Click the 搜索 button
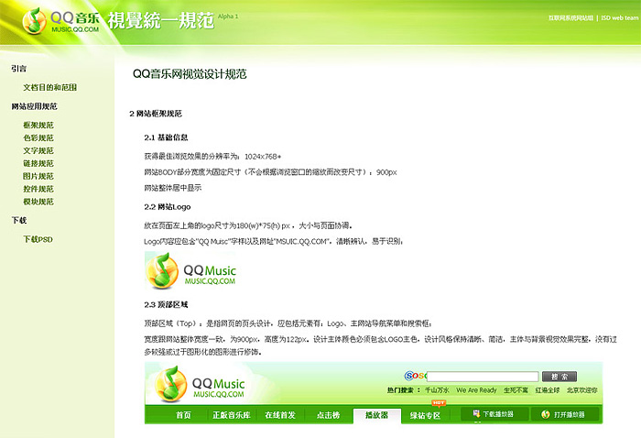This screenshot has height=438, width=641. 559,376
